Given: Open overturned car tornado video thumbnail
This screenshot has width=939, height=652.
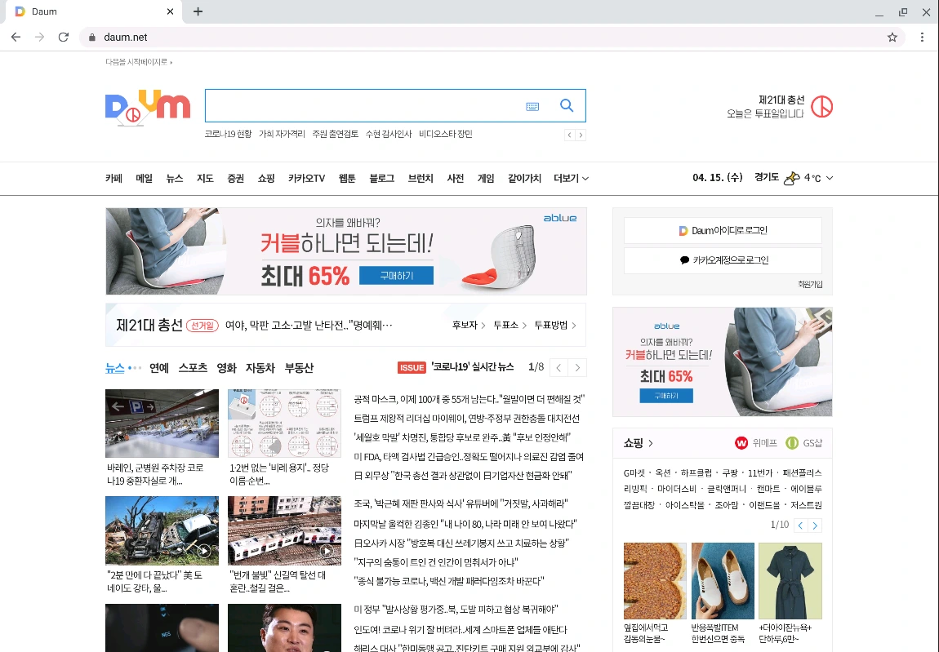Looking at the screenshot, I should pos(162,530).
